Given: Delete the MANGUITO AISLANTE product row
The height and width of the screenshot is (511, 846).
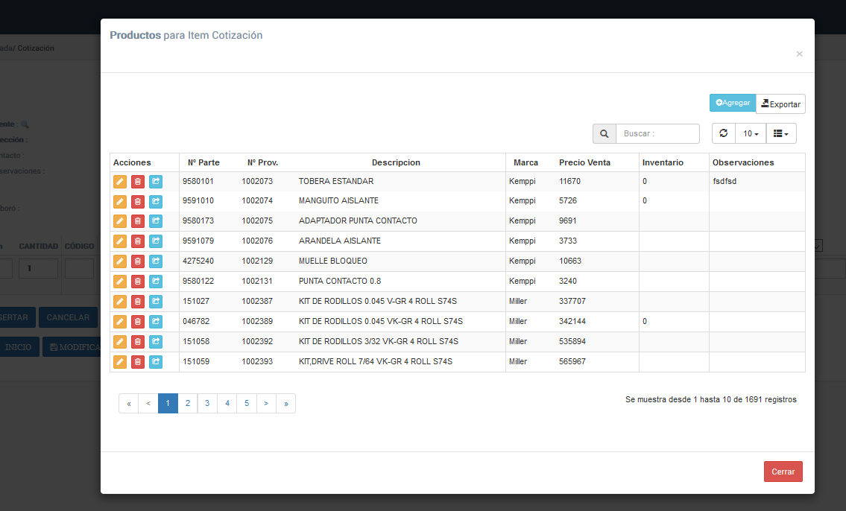Looking at the screenshot, I should pos(138,201).
